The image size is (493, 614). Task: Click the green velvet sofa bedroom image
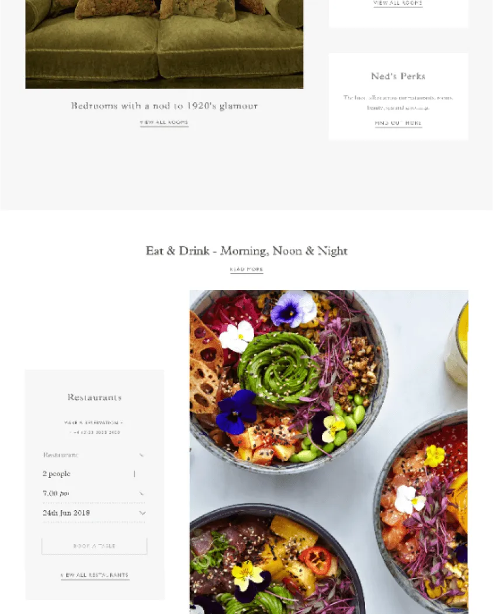164,44
